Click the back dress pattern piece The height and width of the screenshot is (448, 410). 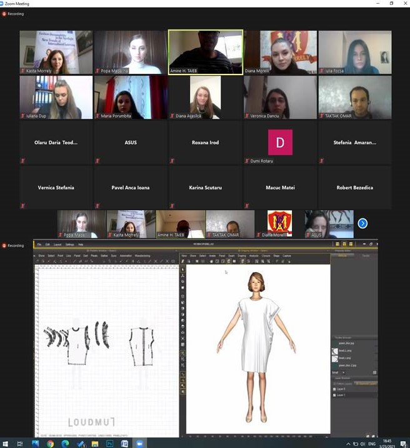coord(142,347)
